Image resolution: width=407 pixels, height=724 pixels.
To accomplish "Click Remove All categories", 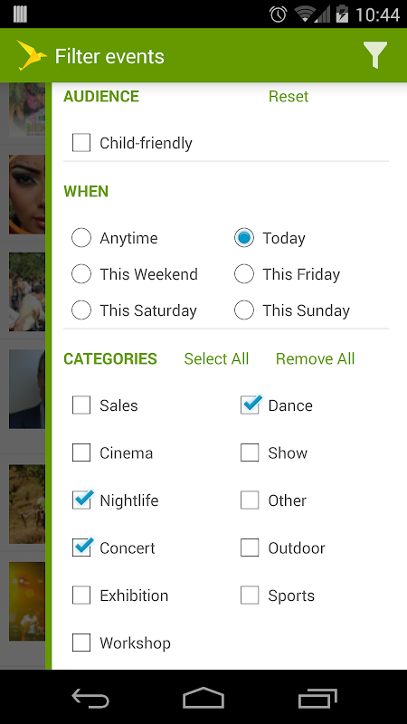I will pos(315,358).
